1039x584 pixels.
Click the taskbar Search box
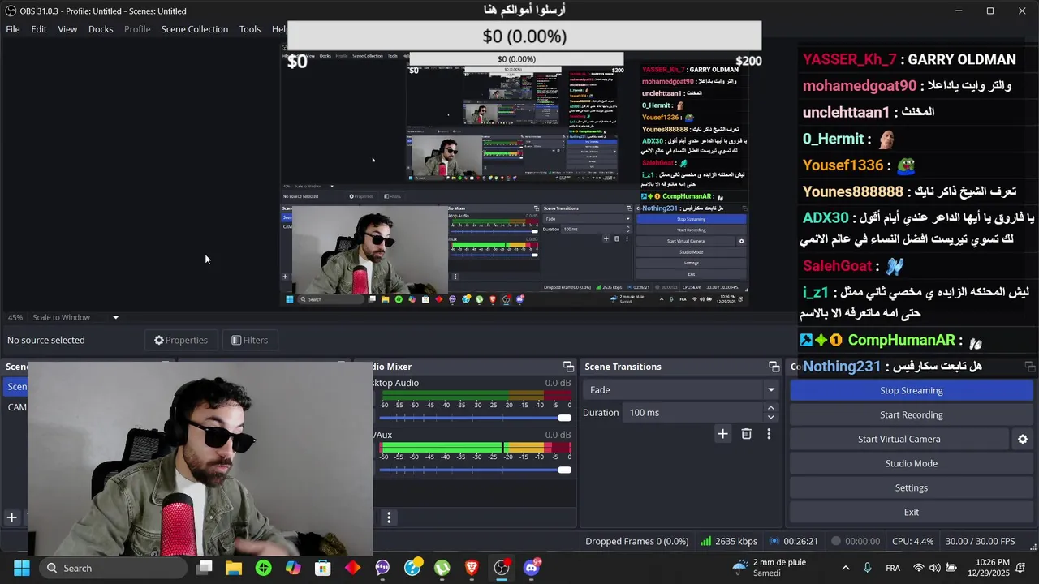pyautogui.click(x=115, y=568)
